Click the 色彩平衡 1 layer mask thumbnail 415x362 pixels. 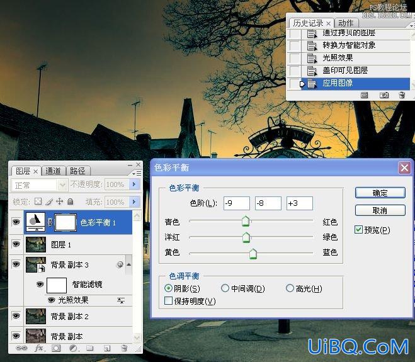pyautogui.click(x=65, y=222)
